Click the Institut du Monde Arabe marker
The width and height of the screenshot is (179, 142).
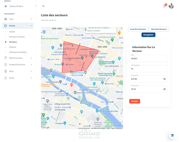pyautogui.click(x=97, y=111)
